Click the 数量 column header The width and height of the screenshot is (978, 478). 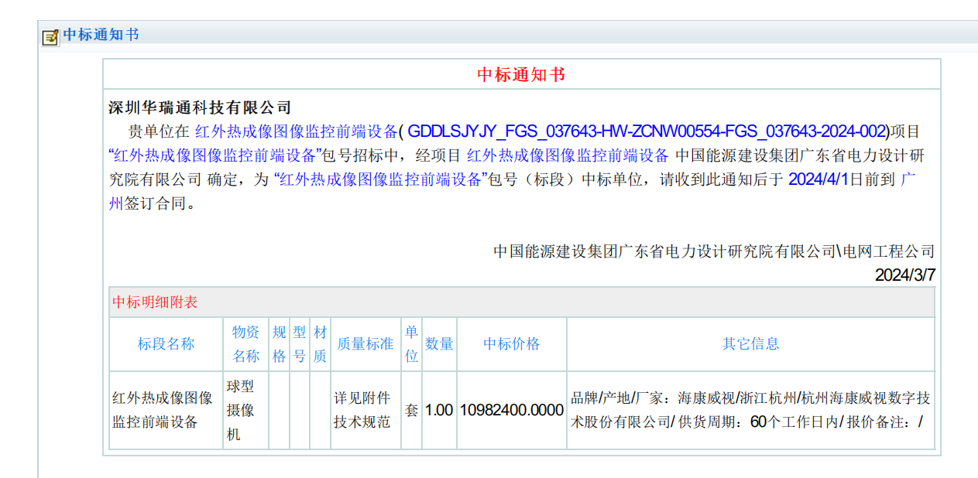tap(439, 344)
